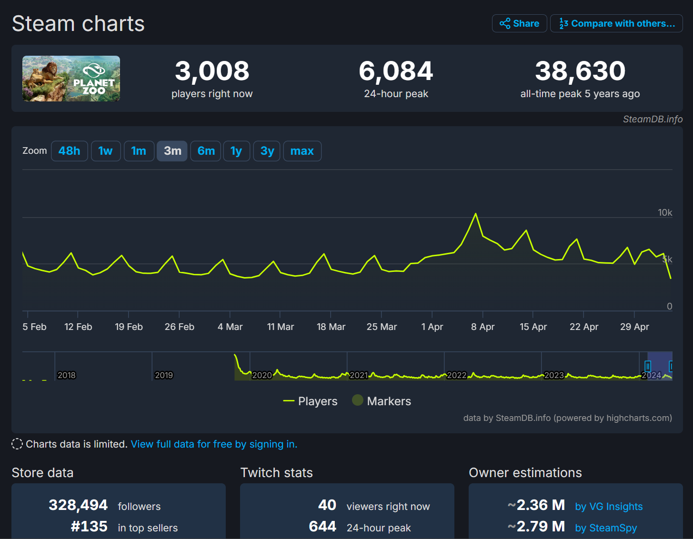693x539 pixels.
Task: Open the VG Insights owner estimate link
Action: point(609,507)
